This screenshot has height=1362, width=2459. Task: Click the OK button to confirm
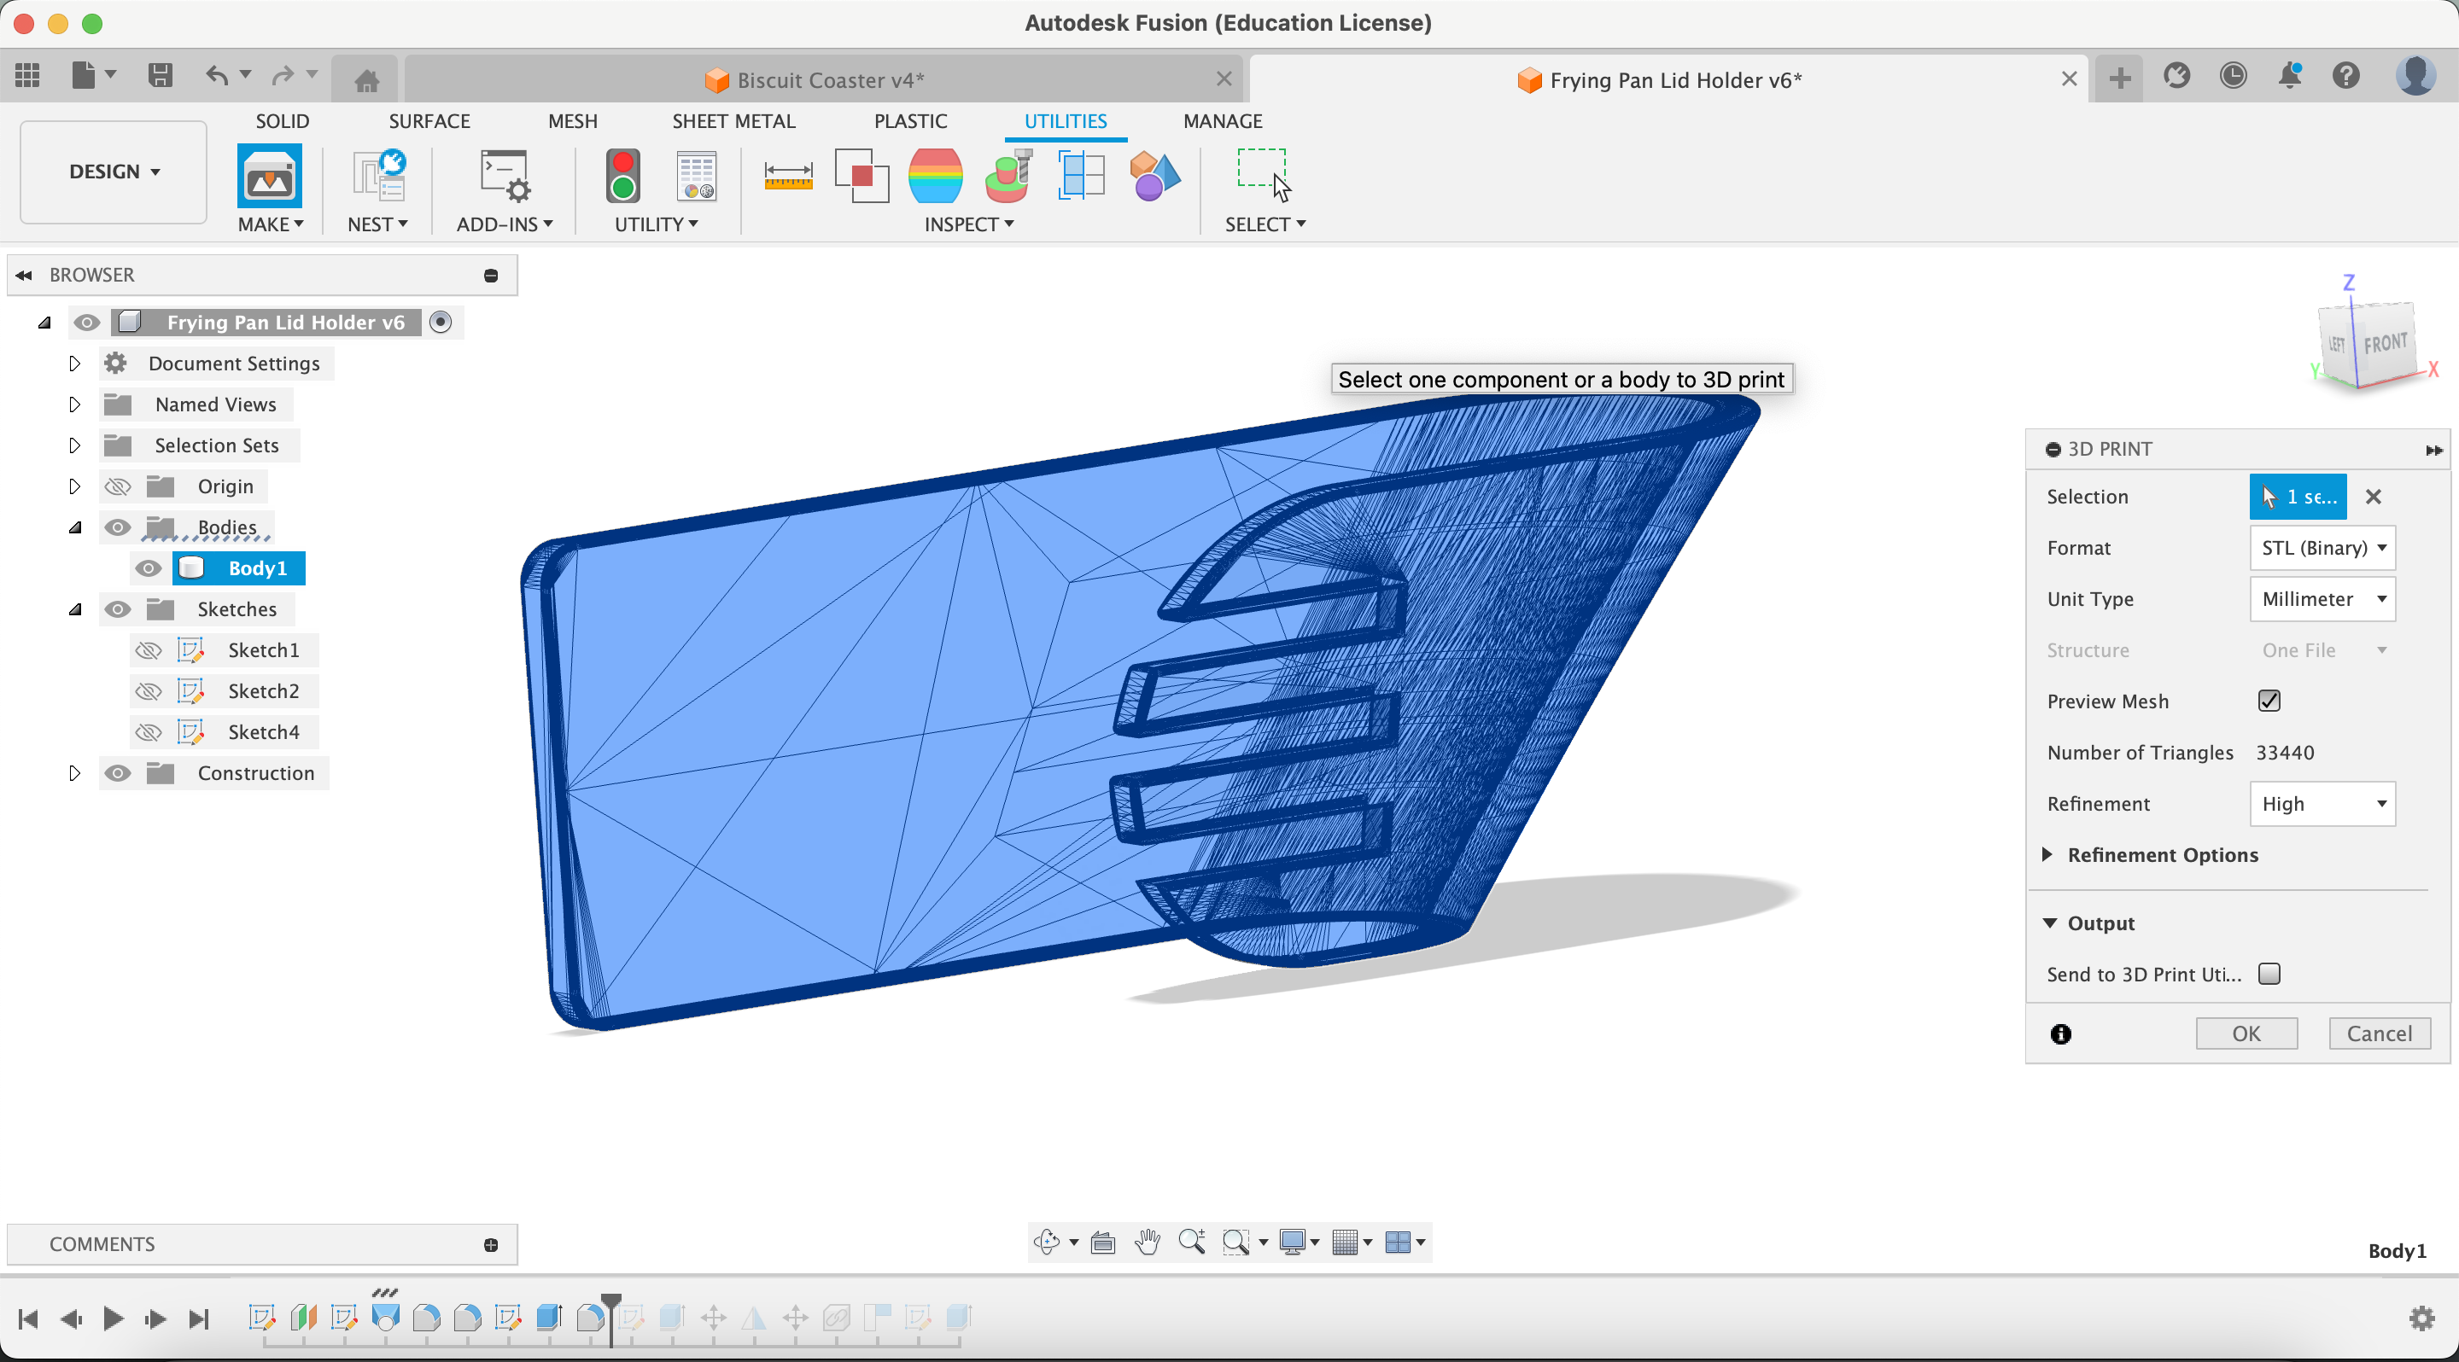[x=2246, y=1032]
